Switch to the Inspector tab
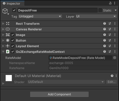119x101 pixels. coord(12,4)
